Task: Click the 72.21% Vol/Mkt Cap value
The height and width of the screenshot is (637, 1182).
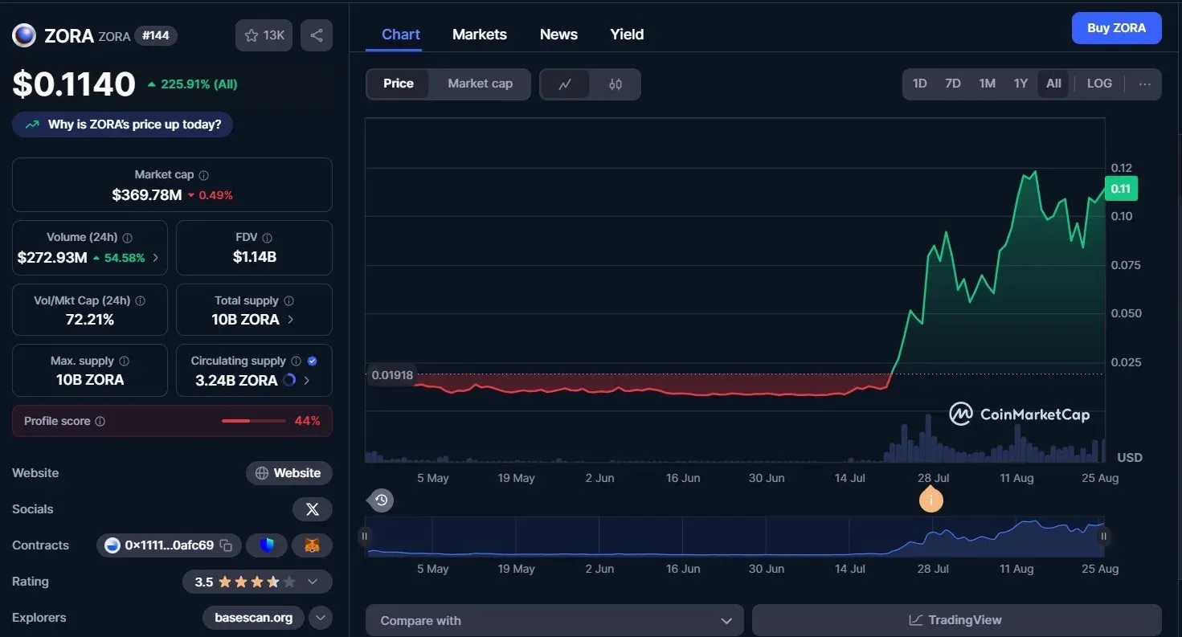Action: pos(90,320)
